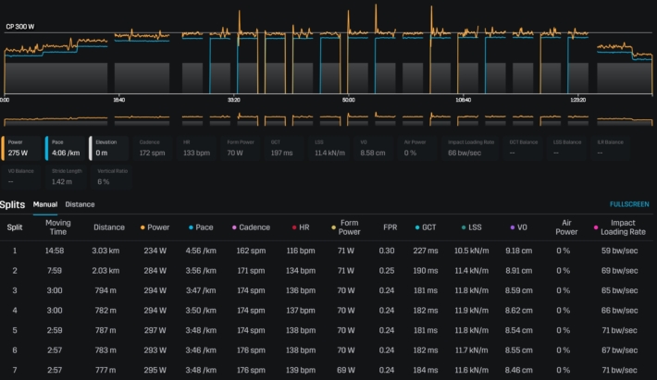This screenshot has height=380, width=657.
Task: Enable the Stride Length metric chip
Action: 67,176
